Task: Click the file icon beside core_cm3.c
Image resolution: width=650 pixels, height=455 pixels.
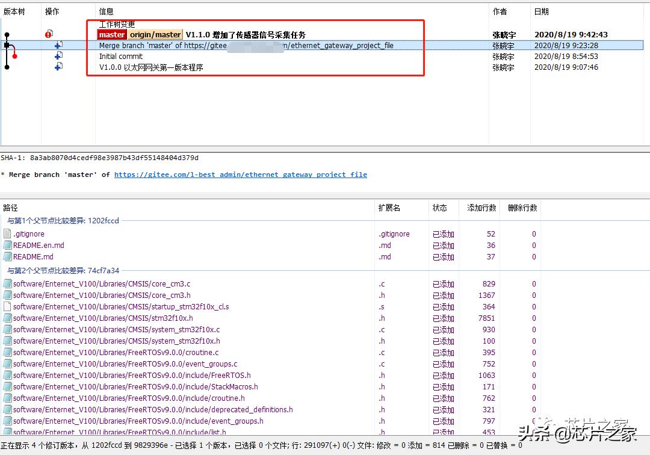Action: pyautogui.click(x=7, y=284)
